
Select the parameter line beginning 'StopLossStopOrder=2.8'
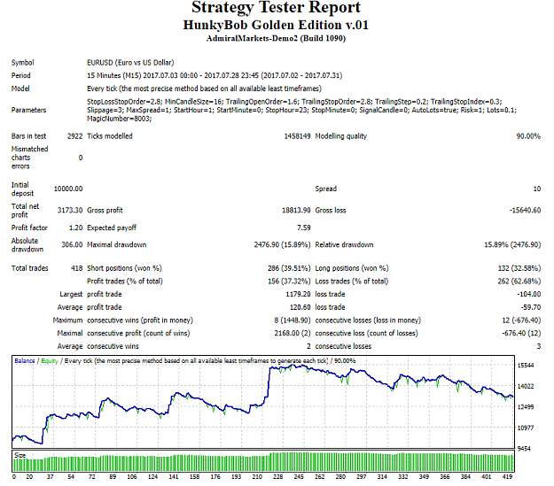[294, 102]
